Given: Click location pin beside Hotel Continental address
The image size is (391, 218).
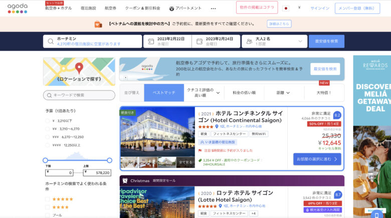Looking at the screenshot, I should [x=217, y=126].
